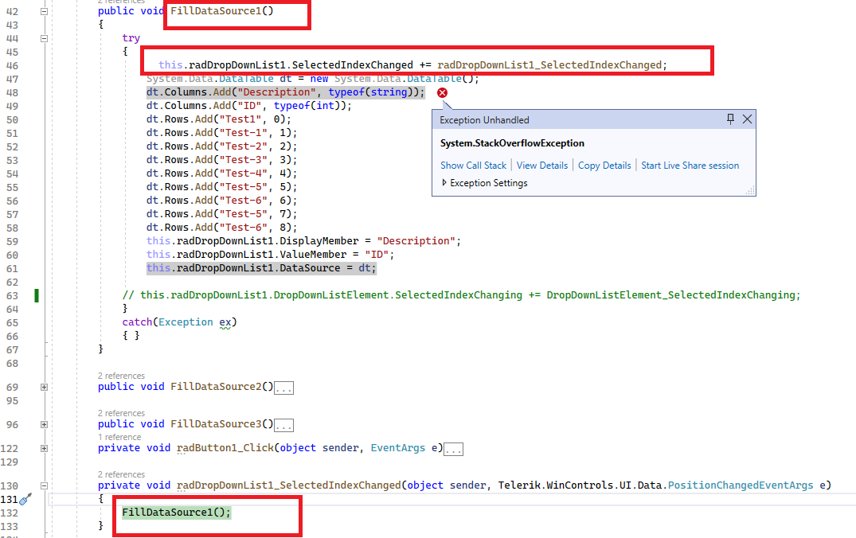Click the green change indicator next to line 63

tap(36, 294)
